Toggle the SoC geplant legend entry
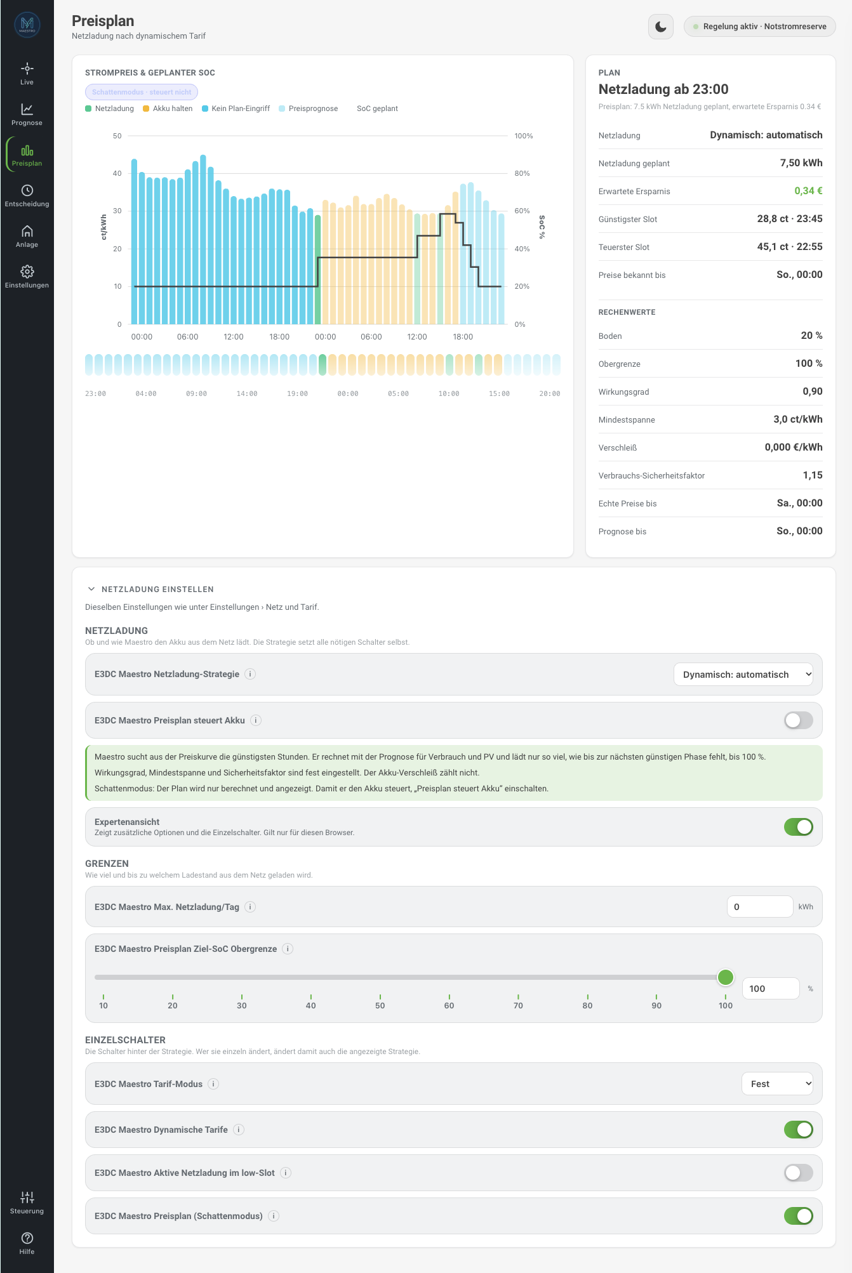The height and width of the screenshot is (1273, 852). pyautogui.click(x=373, y=109)
